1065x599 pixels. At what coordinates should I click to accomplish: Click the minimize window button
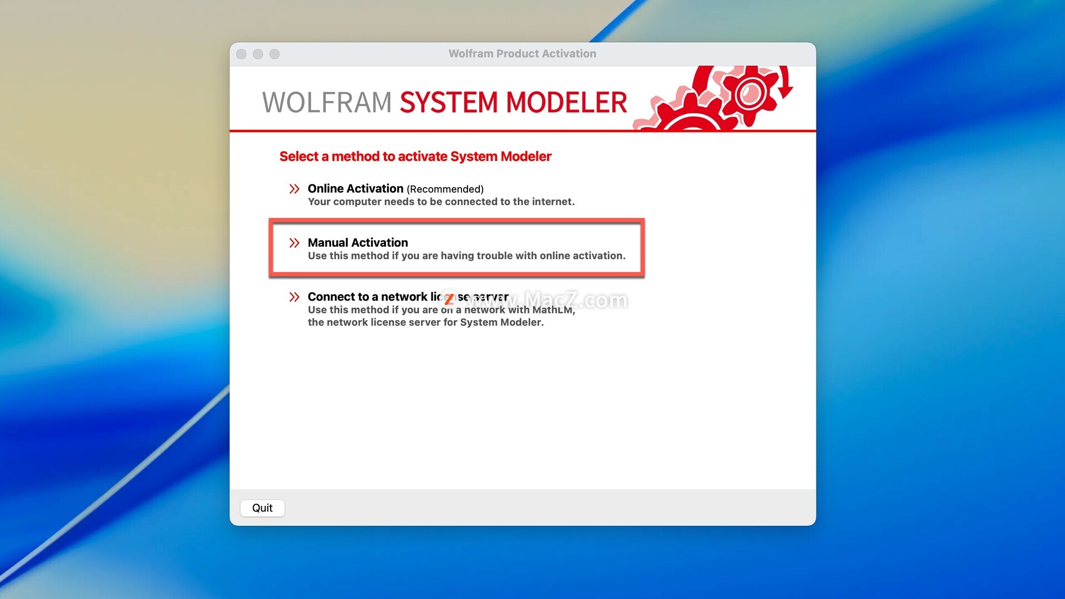(x=258, y=54)
